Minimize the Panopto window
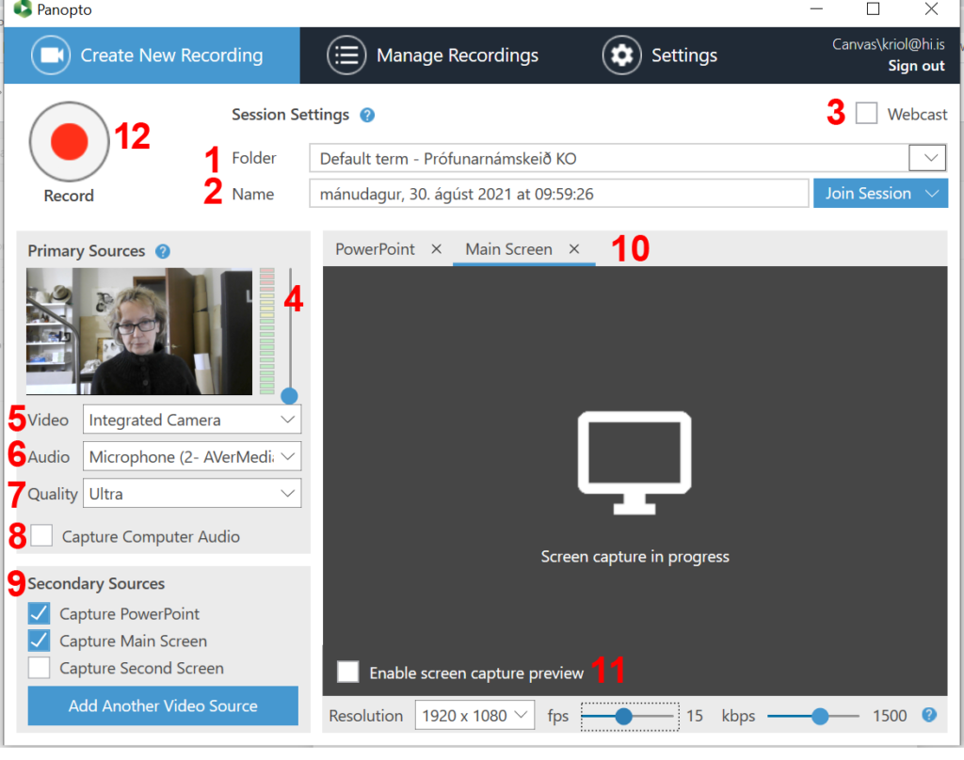Image resolution: width=964 pixels, height=760 pixels. coord(816,8)
